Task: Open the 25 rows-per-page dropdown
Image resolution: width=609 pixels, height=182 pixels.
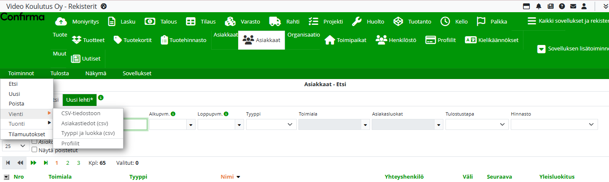Action: click(16, 146)
